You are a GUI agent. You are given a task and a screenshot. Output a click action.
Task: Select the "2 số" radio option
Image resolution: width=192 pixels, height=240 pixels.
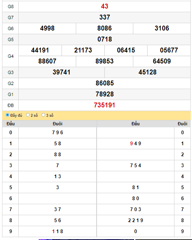[x=28, y=115]
